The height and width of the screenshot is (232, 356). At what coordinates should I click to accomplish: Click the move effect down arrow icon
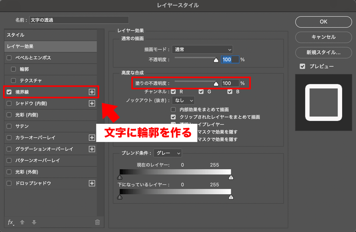click(x=34, y=222)
